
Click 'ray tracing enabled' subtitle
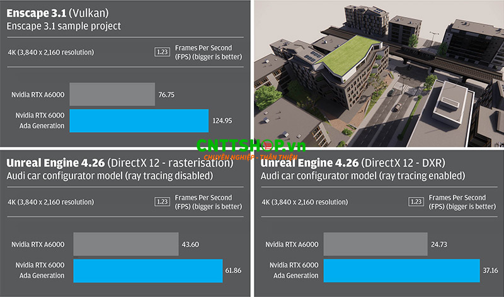point(363,176)
